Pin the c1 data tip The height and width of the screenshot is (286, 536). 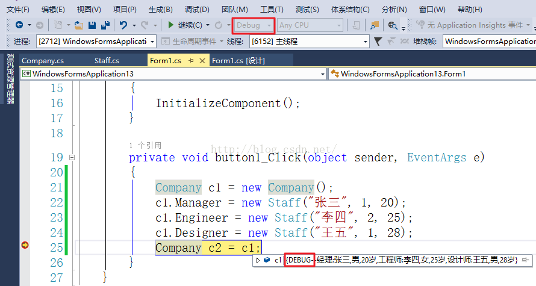click(x=525, y=260)
